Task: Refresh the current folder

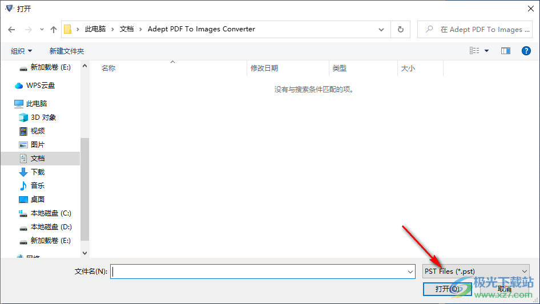Action: [x=401, y=30]
